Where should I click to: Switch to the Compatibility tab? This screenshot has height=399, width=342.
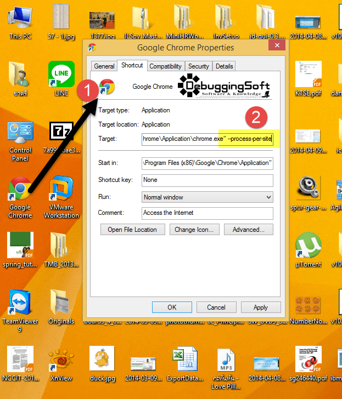pos(166,66)
